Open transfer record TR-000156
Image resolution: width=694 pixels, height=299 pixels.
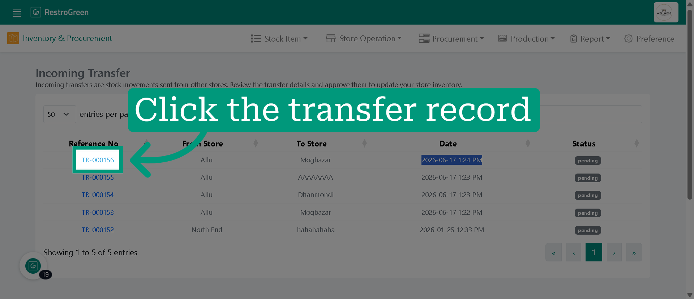[98, 160]
